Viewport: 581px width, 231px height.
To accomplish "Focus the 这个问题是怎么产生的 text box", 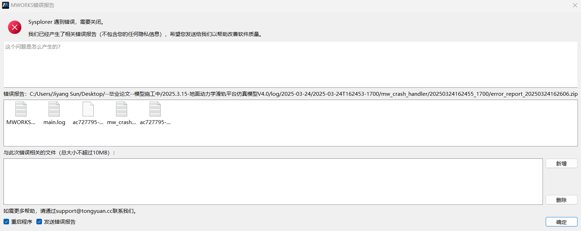I will (290, 65).
